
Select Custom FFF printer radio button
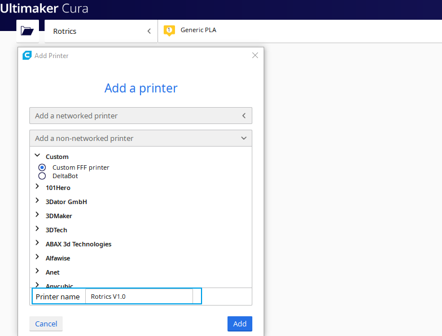pyautogui.click(x=42, y=167)
